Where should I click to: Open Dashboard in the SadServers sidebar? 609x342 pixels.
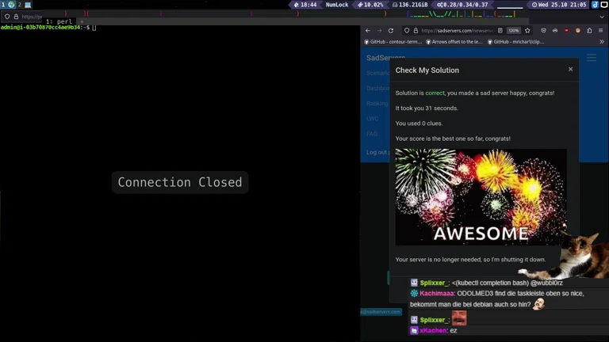coord(377,88)
